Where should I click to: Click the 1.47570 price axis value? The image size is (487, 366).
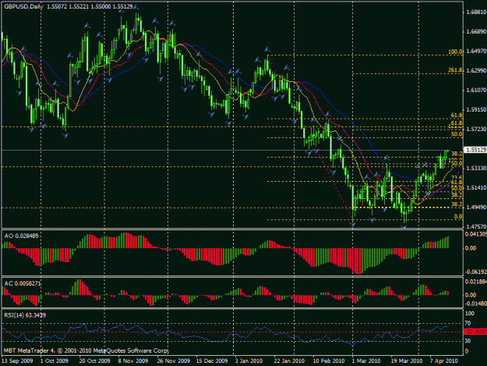tap(476, 226)
